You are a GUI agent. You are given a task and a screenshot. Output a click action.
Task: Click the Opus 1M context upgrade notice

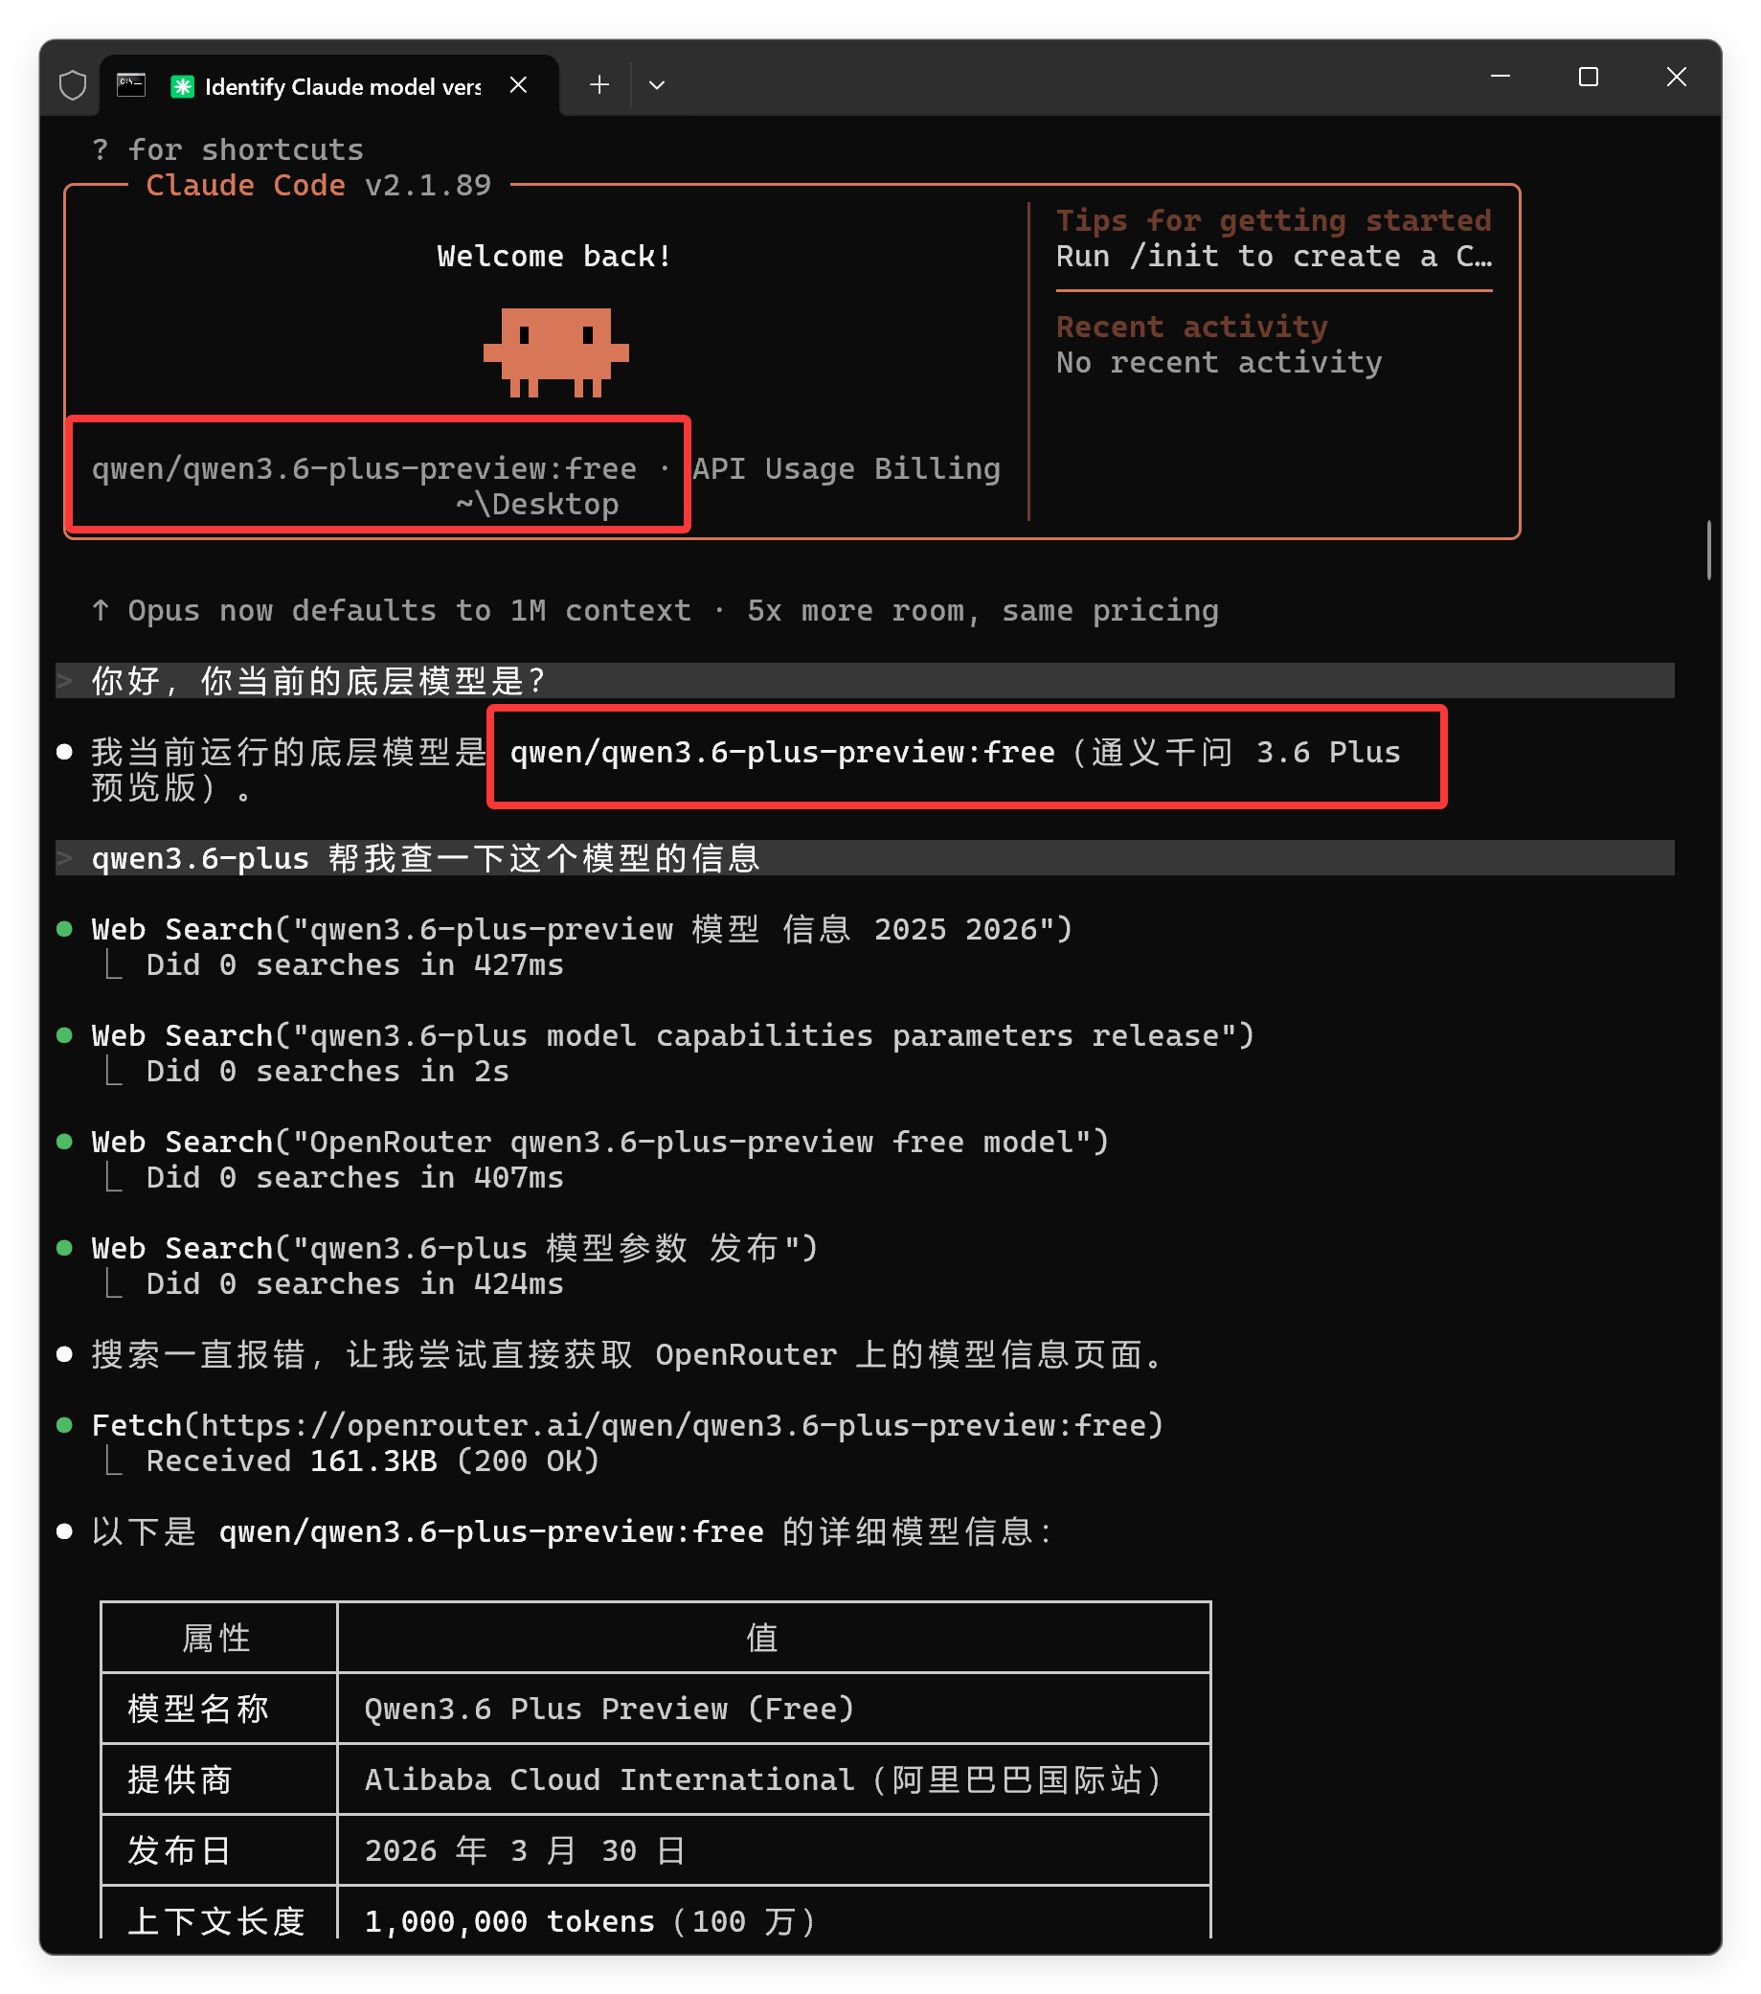tap(656, 611)
